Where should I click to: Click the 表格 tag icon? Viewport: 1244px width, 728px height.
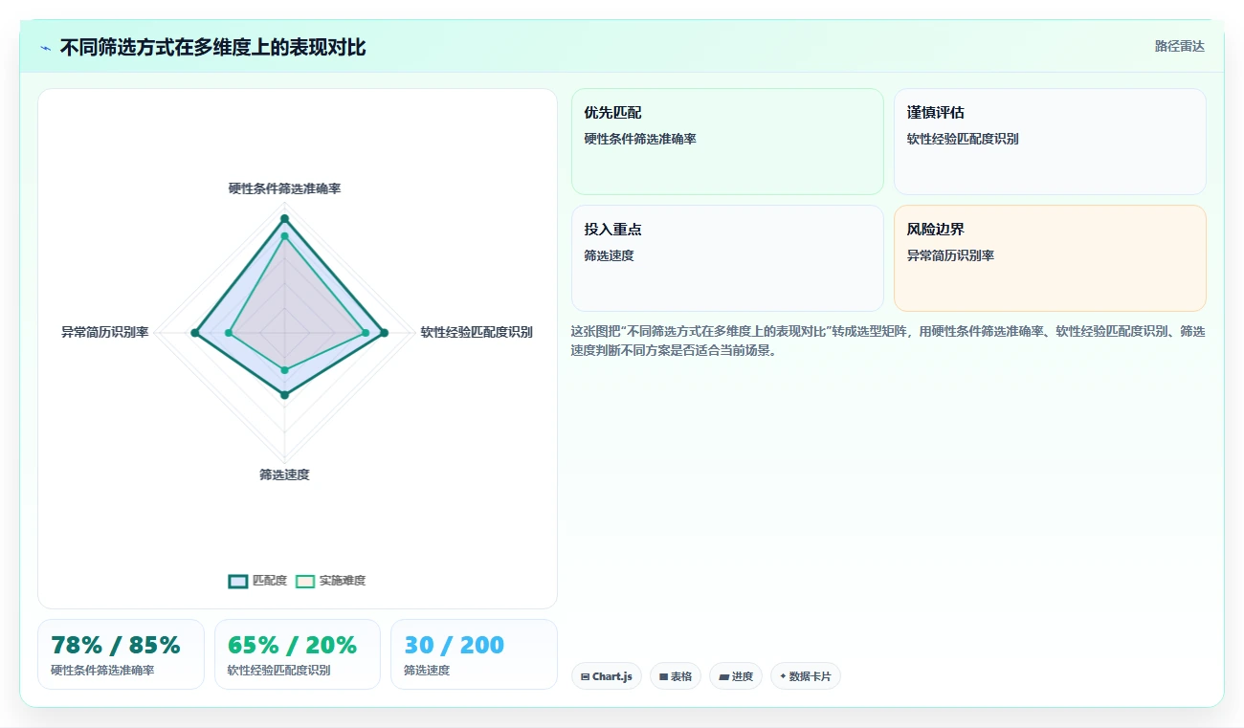click(663, 676)
